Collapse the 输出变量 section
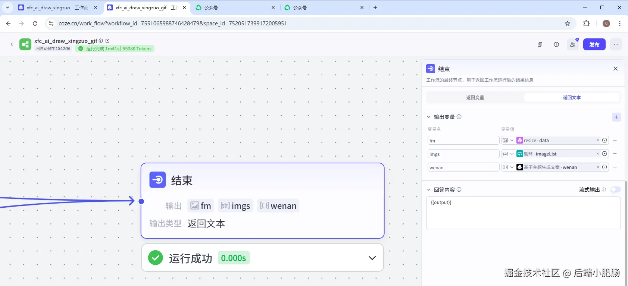The height and width of the screenshot is (286, 628). tap(429, 117)
